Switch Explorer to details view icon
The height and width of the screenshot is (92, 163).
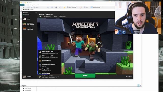click(x=138, y=85)
